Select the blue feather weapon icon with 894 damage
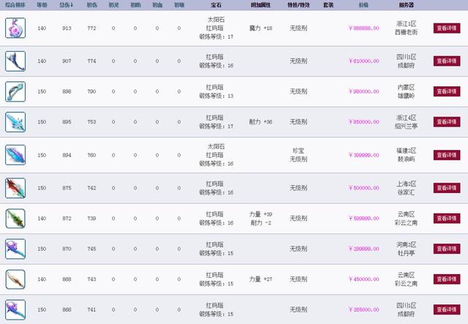Viewport: 468px width, 324px height. tap(16, 155)
